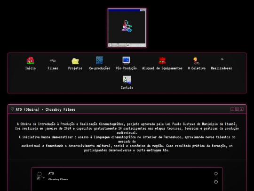The width and height of the screenshot is (254, 191).
Task: Play the logo media player
Action: pos(110,45)
